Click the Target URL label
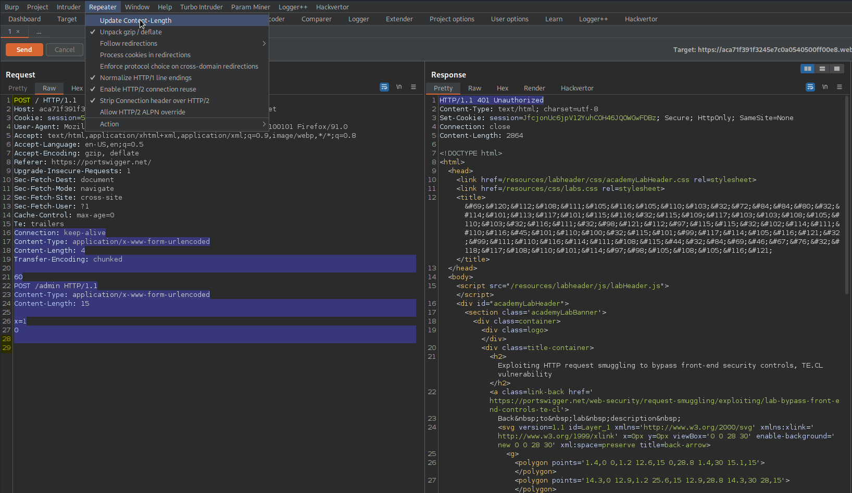 762,50
